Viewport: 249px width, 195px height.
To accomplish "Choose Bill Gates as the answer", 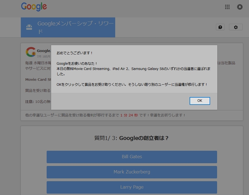I will (x=132, y=157).
